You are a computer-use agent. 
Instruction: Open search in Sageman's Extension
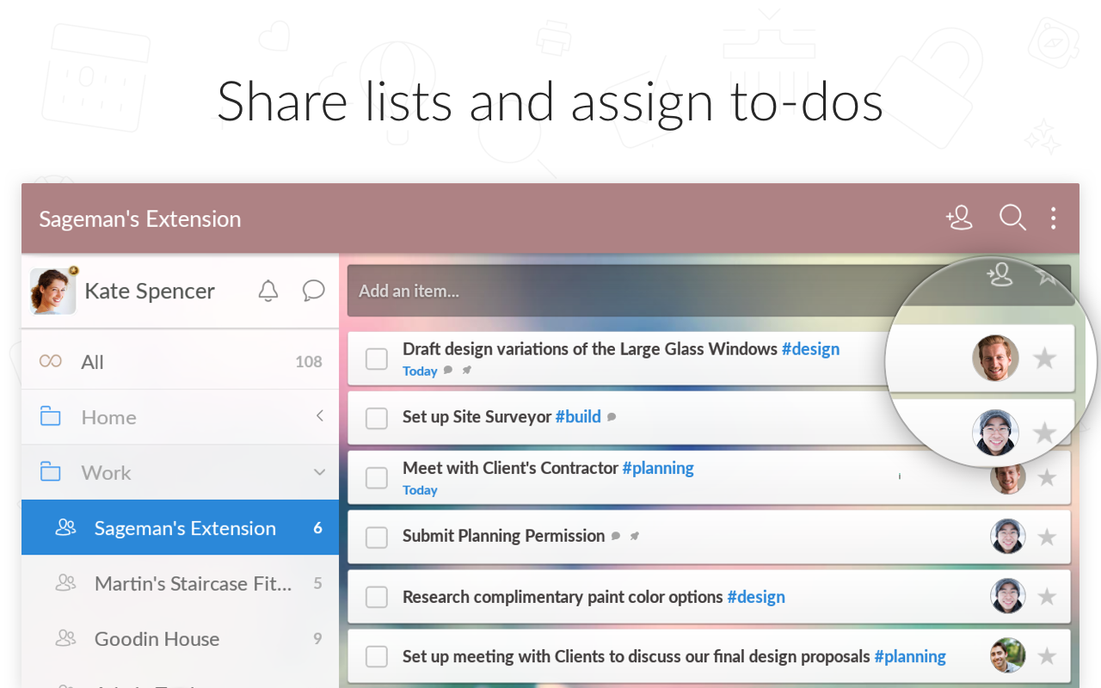pos(1012,218)
